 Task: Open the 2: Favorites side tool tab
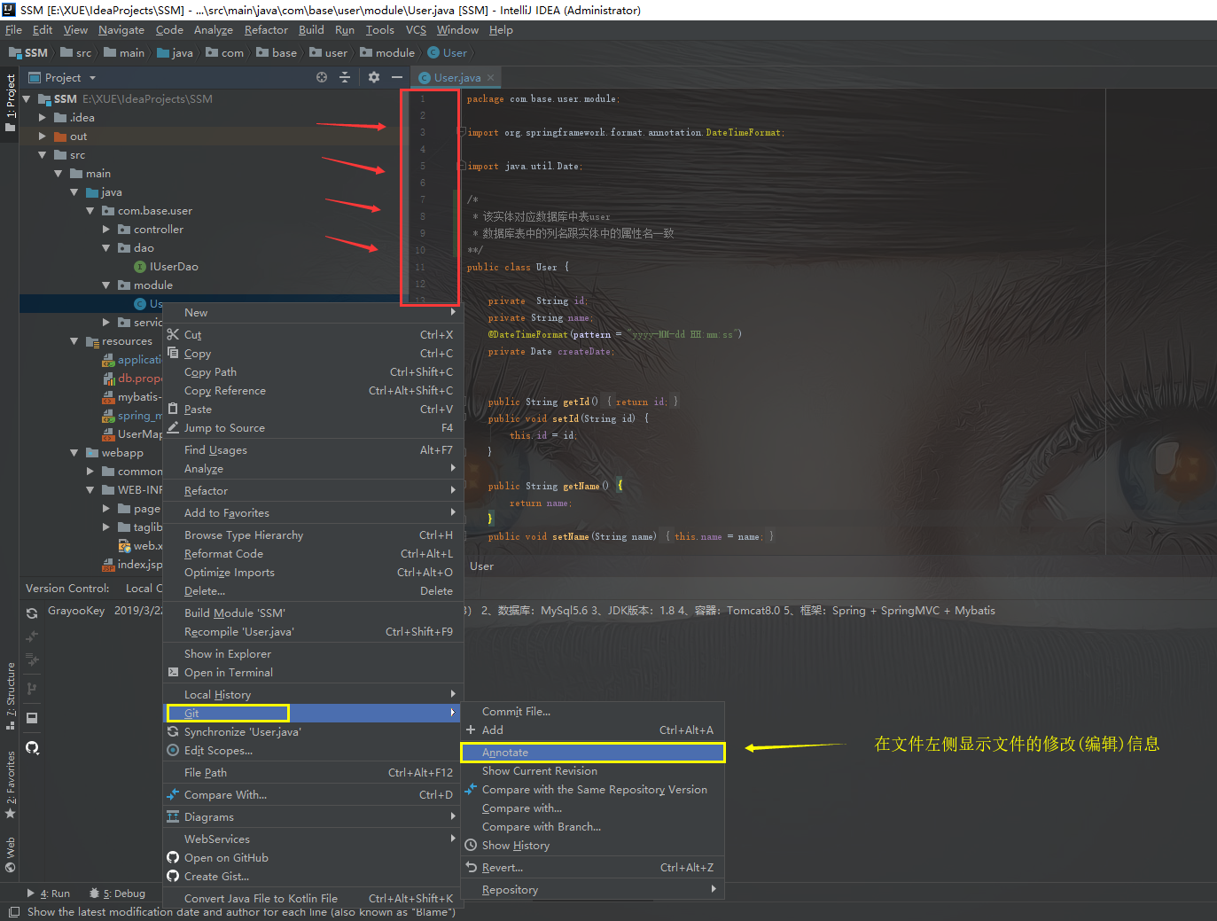pyautogui.click(x=11, y=784)
